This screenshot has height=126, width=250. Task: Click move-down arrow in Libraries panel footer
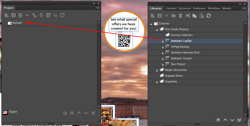coord(232,120)
